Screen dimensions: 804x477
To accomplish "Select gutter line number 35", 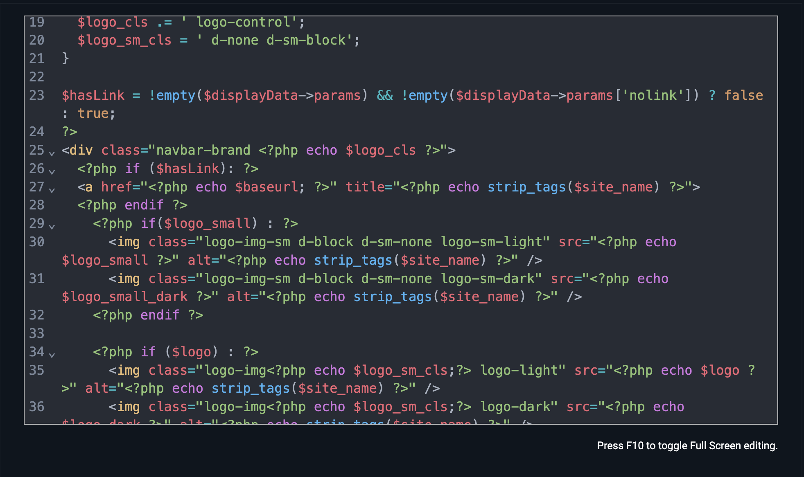I will (x=37, y=370).
